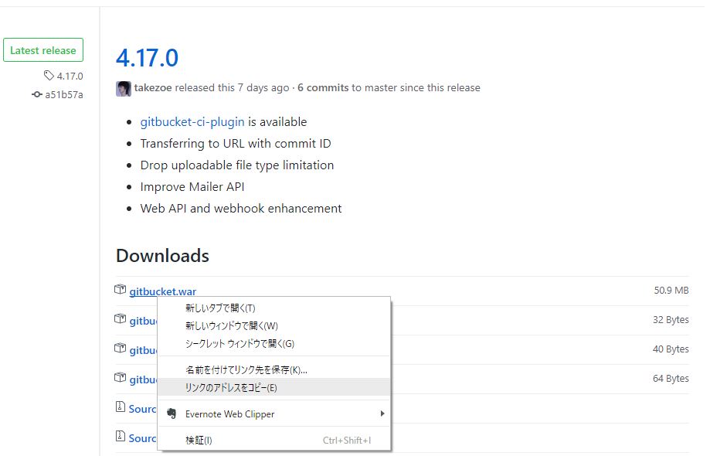Choose 新しいタブで開く(T) in context menu
Image resolution: width=710 pixels, height=456 pixels.
pos(274,308)
